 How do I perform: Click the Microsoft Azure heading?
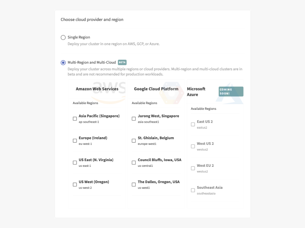[196, 92]
